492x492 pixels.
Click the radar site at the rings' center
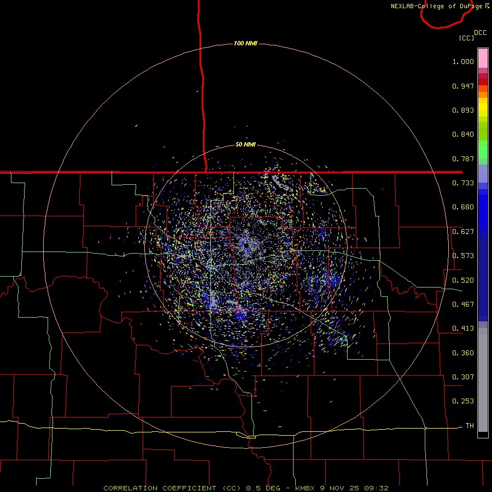(247, 244)
